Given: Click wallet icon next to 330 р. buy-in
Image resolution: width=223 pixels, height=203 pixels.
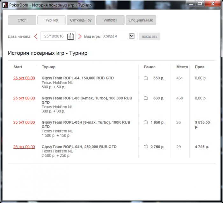Looking at the screenshot, I should click(146, 98).
